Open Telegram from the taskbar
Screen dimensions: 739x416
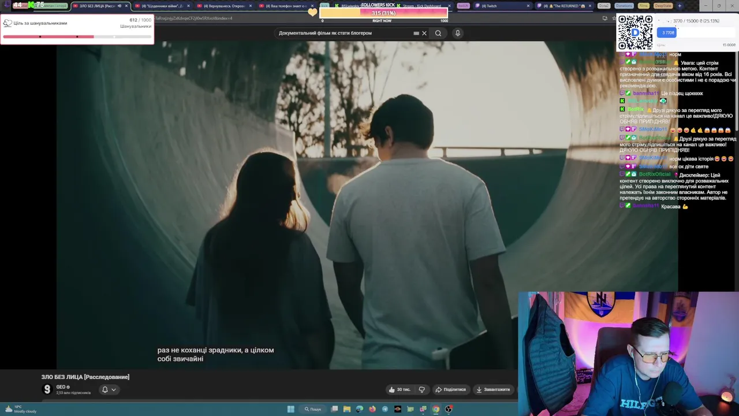[385, 409]
